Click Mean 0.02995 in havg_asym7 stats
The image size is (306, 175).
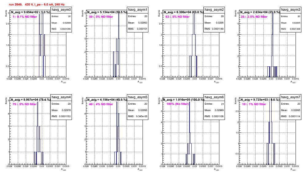pos(291,110)
